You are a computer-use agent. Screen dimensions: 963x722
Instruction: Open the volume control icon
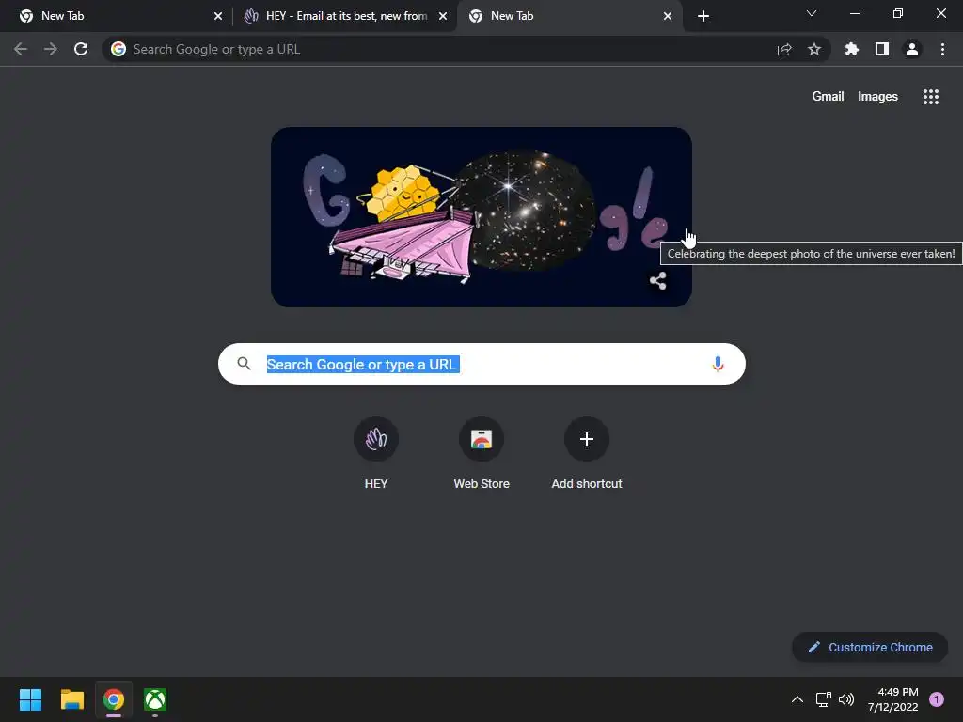click(x=846, y=699)
